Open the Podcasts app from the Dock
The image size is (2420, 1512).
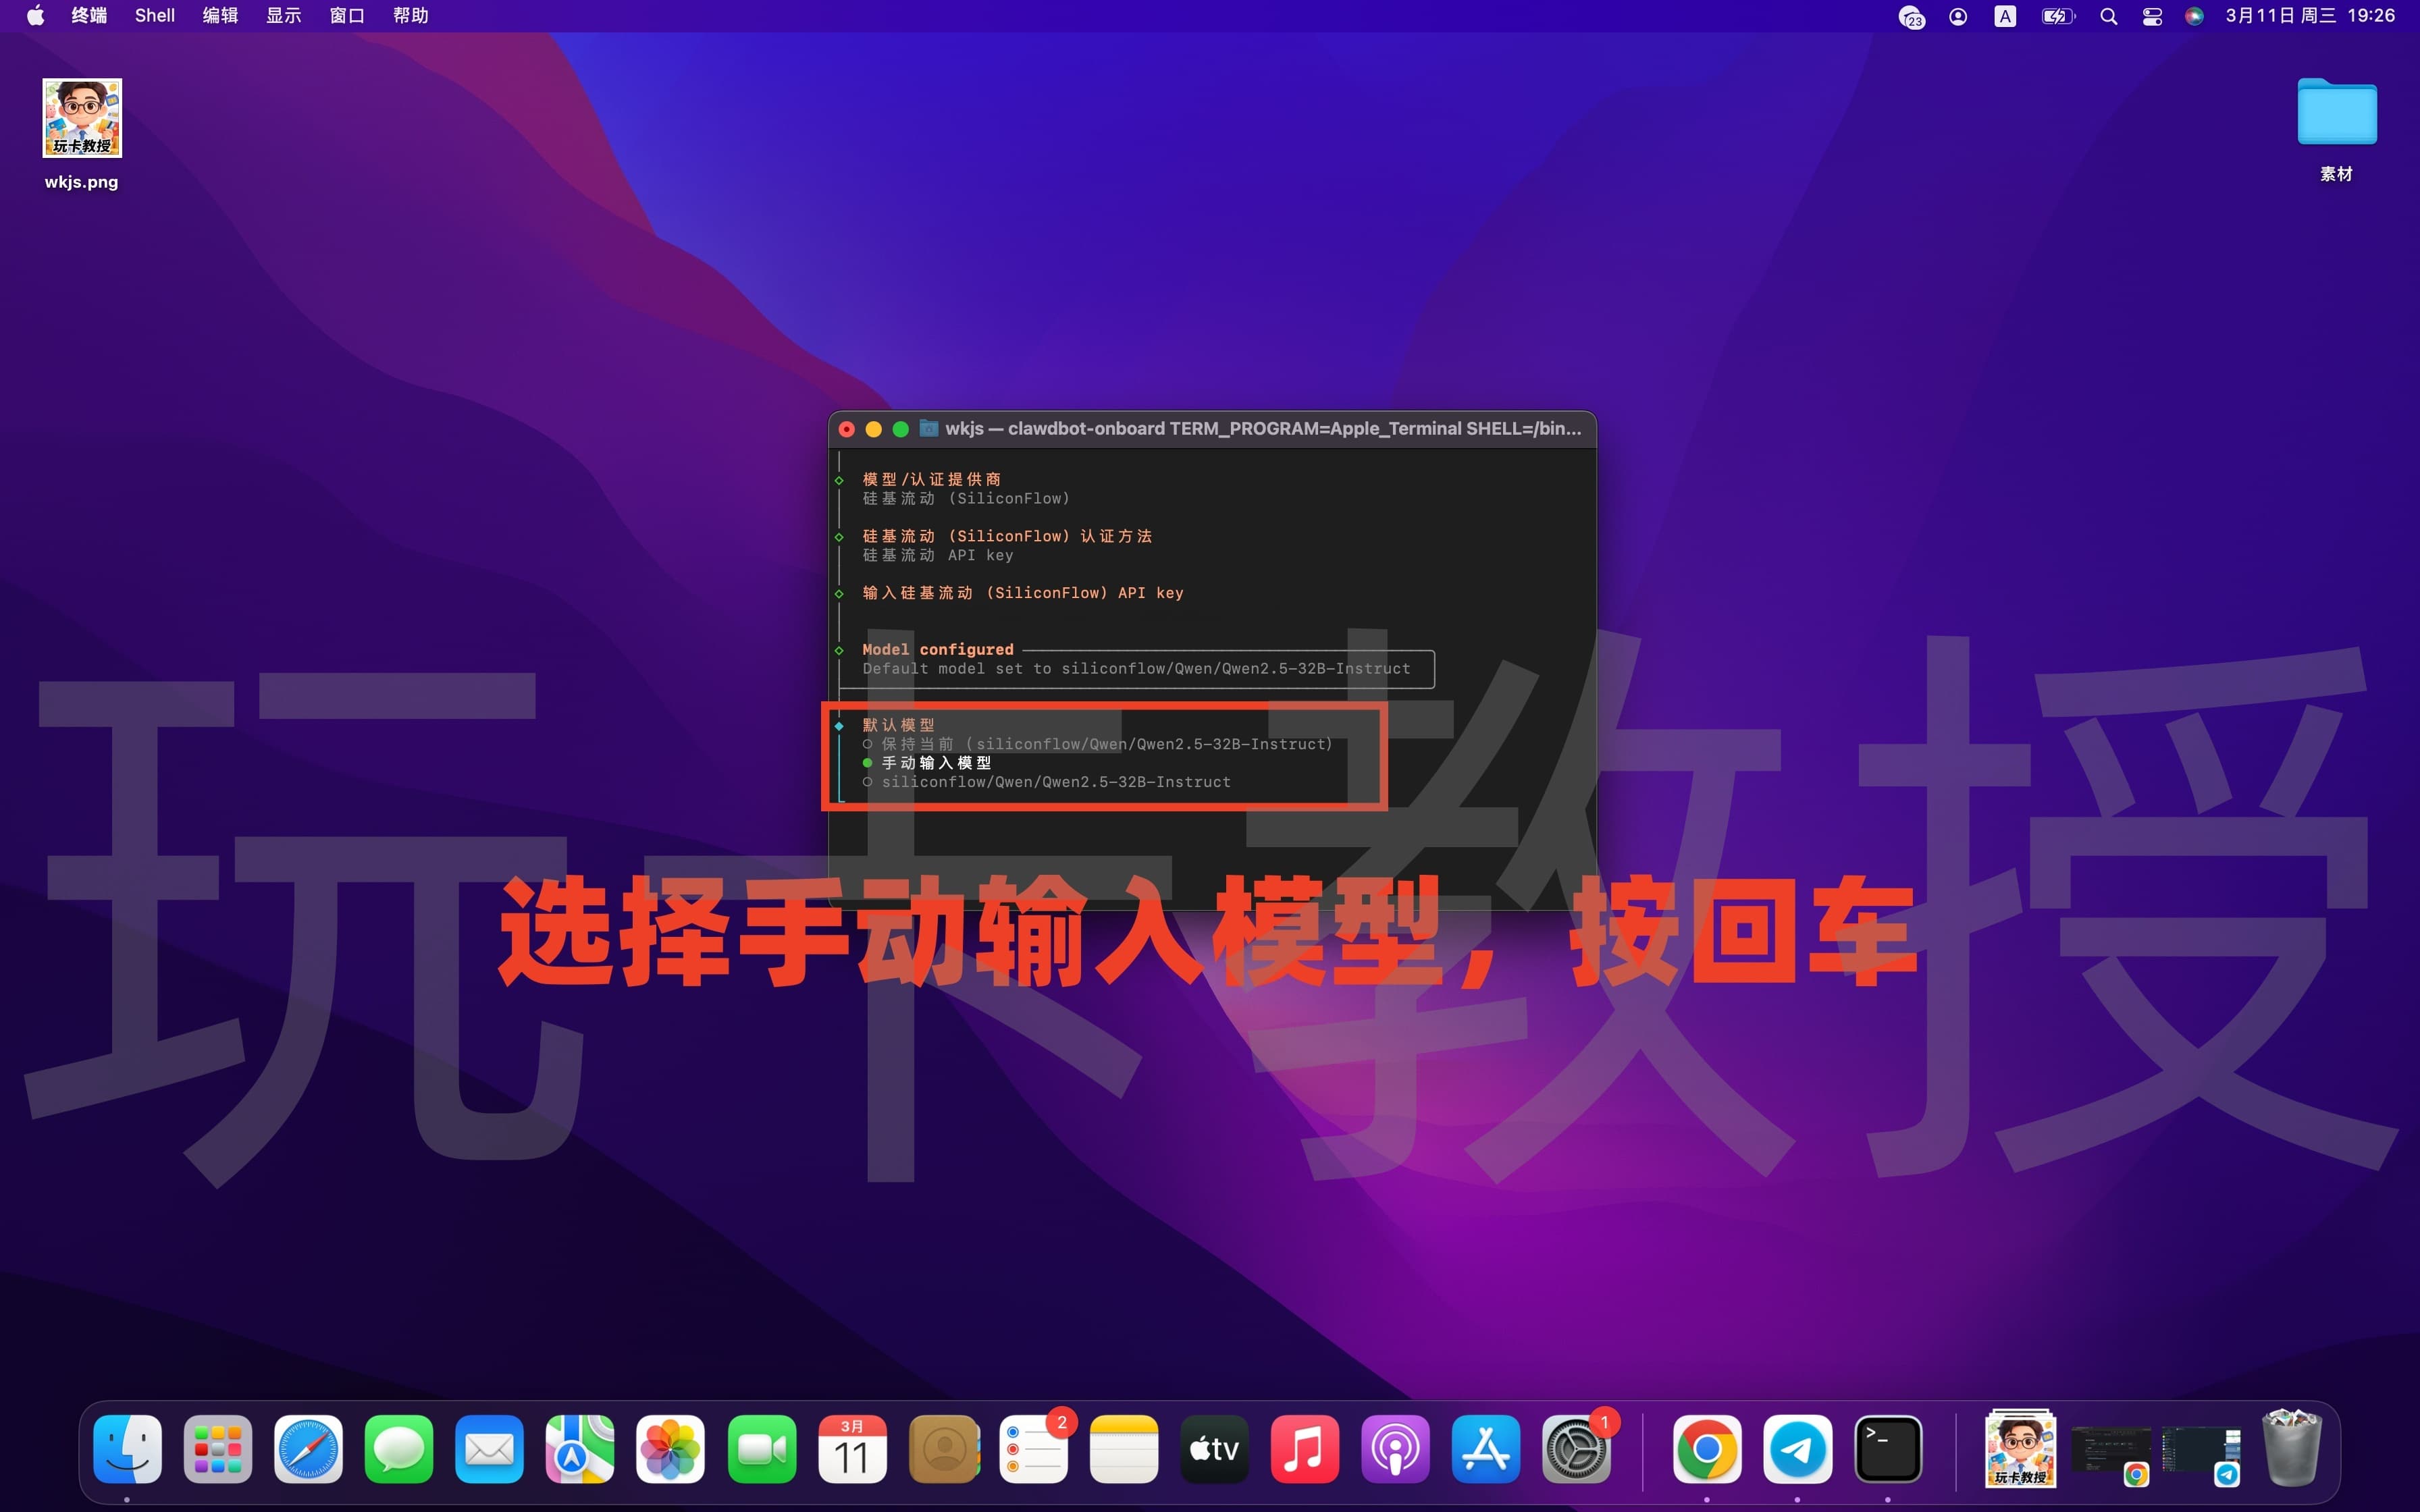(1395, 1448)
